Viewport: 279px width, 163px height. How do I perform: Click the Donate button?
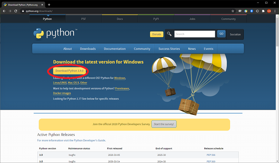pos(157,34)
